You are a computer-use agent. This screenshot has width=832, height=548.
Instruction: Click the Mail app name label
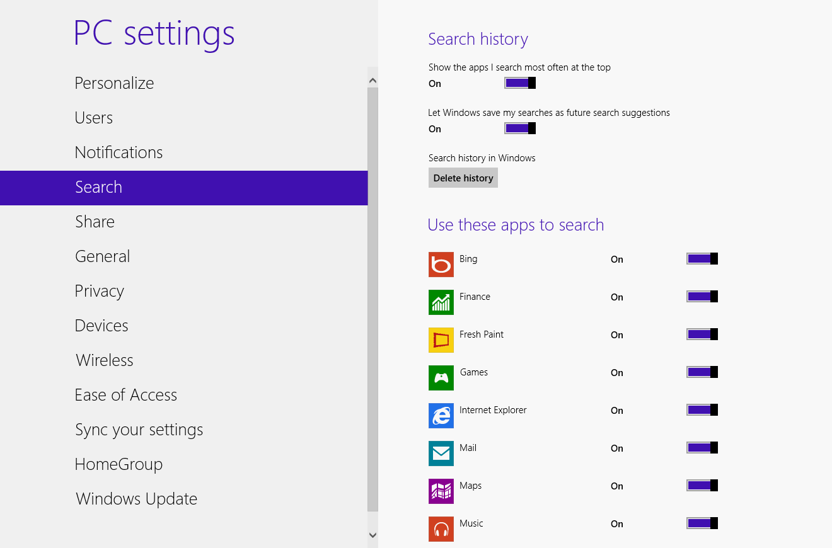pyautogui.click(x=468, y=448)
